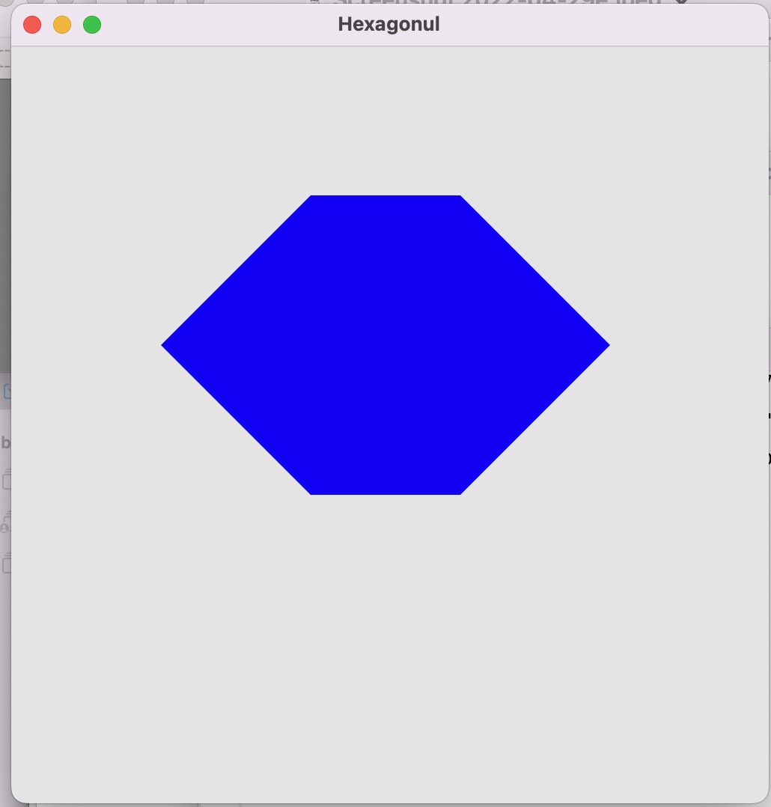Click the hexagon's lower-right slanted edge midpoint

533,418
